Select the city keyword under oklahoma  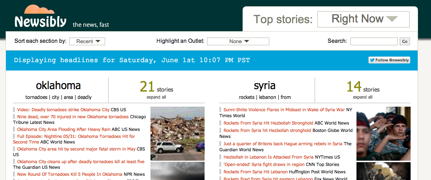tap(56, 97)
